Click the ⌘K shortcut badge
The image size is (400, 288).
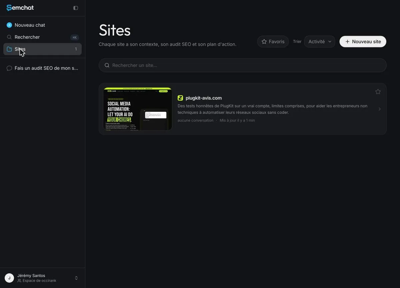click(75, 37)
